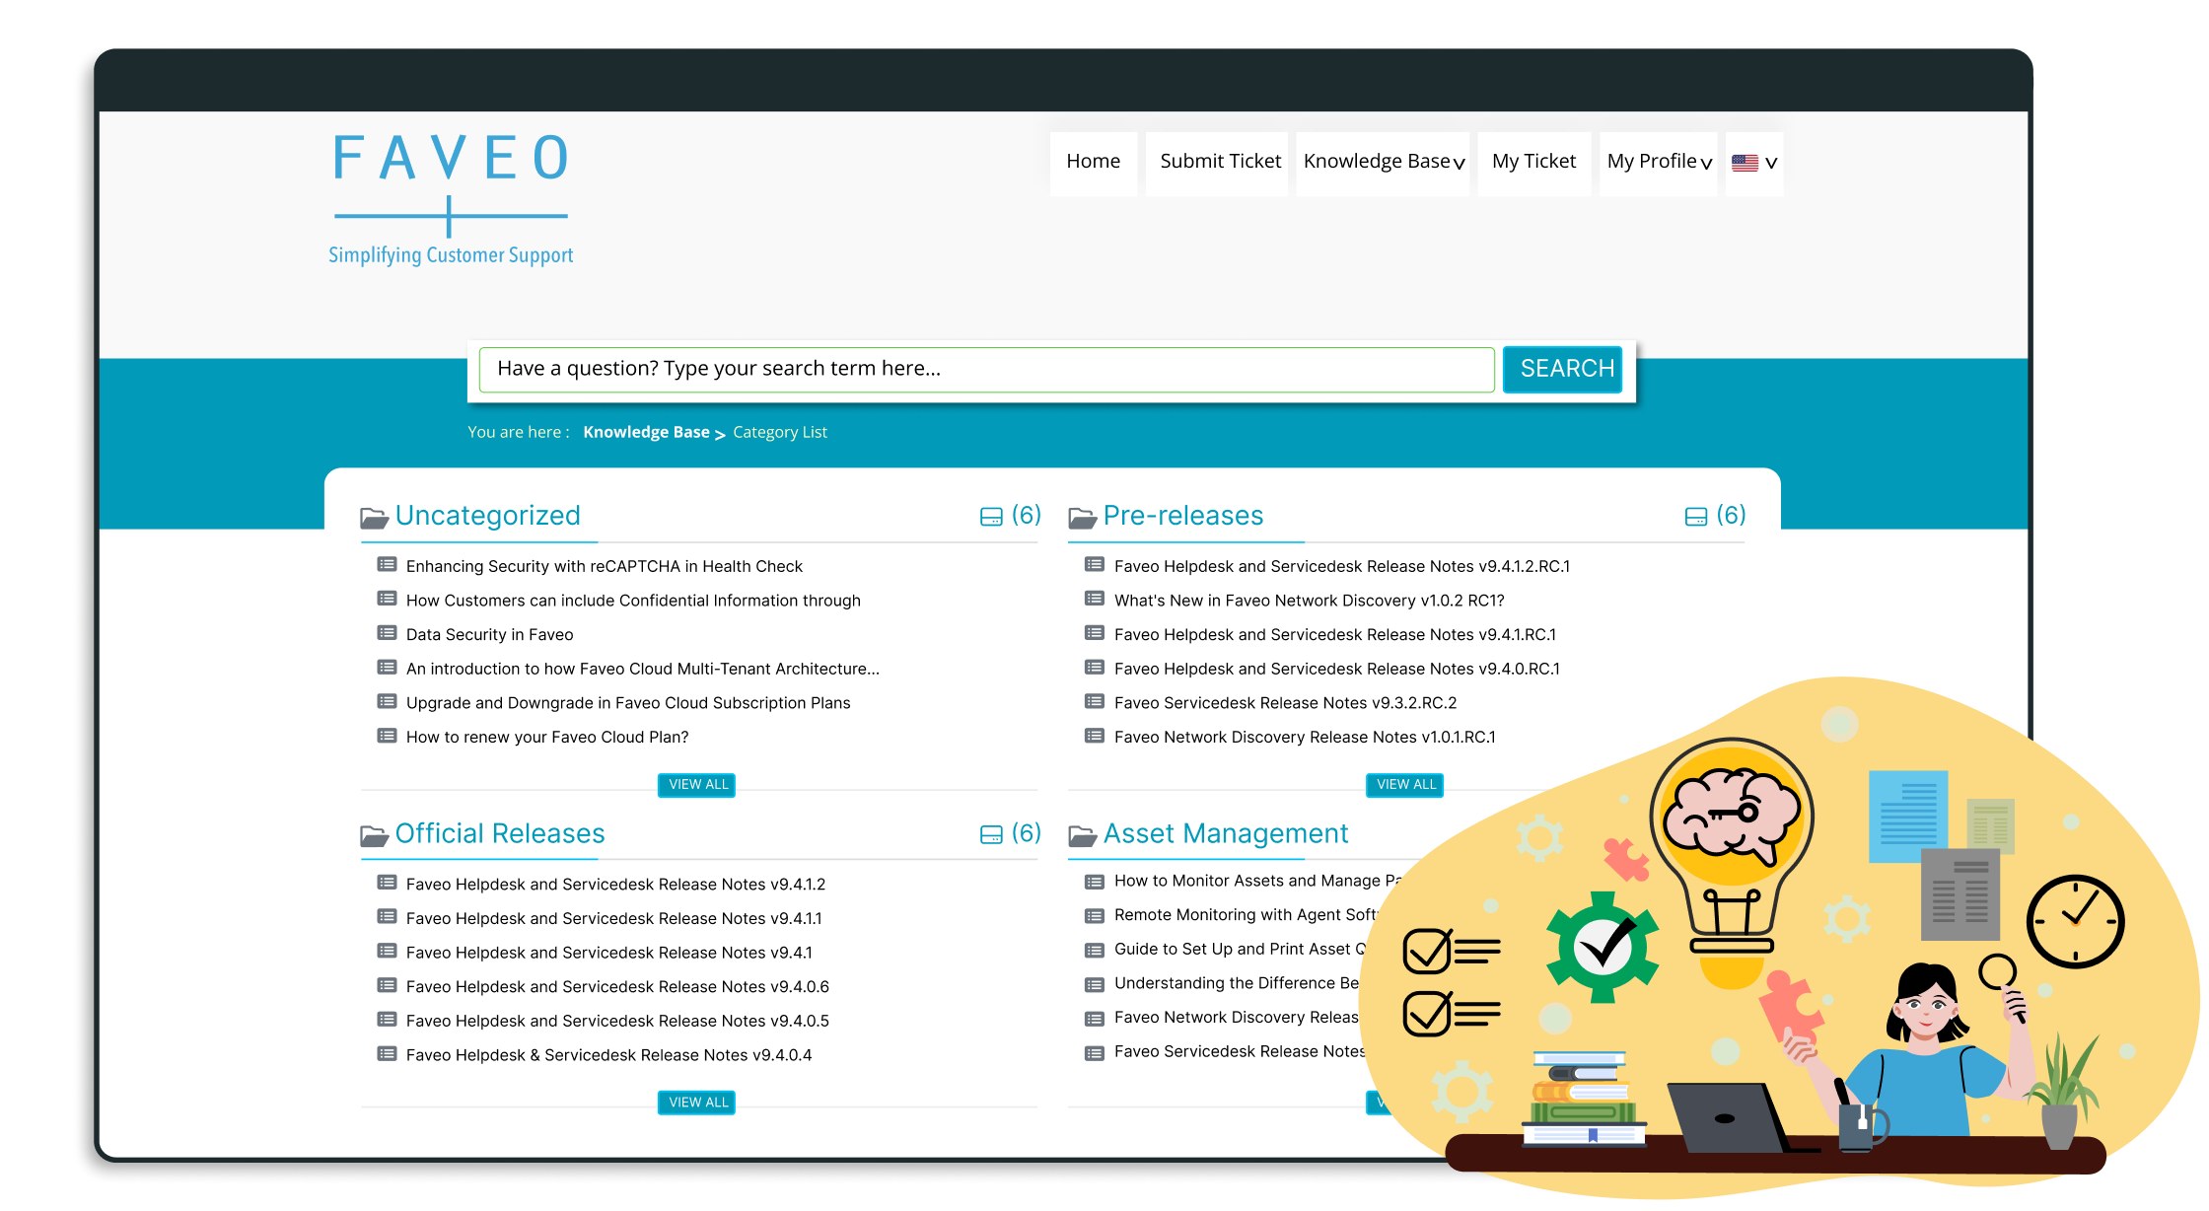Open the Official Releases category heading
The width and height of the screenshot is (2209, 1211).
(x=500, y=834)
